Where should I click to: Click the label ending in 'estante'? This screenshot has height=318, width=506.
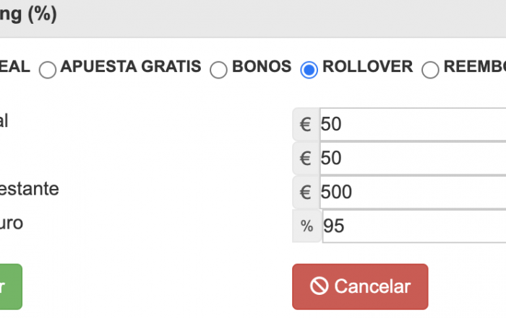click(x=30, y=189)
